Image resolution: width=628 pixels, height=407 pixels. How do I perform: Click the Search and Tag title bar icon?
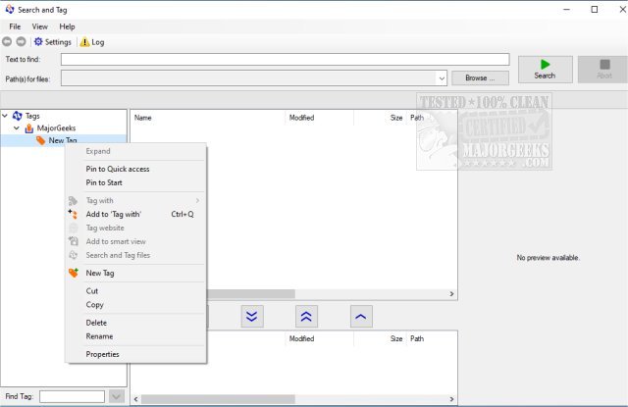pyautogui.click(x=10, y=9)
